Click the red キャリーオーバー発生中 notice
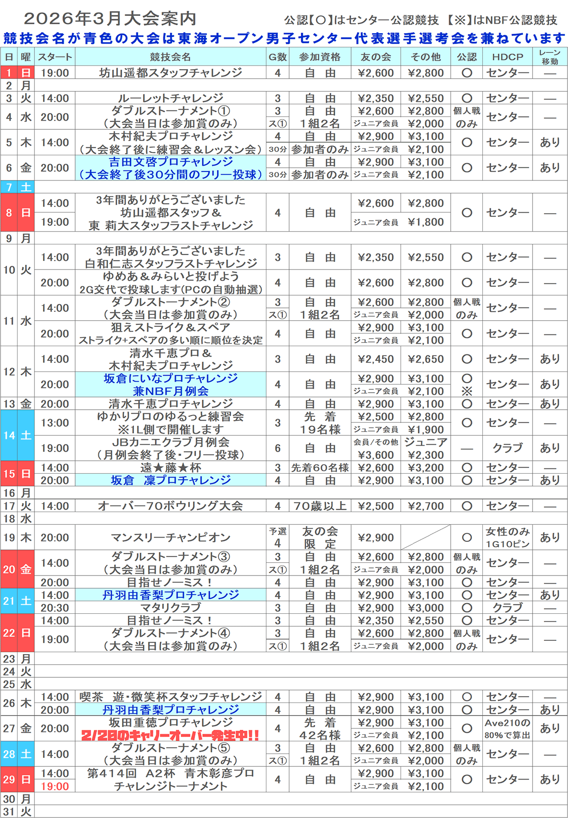 click(170, 735)
